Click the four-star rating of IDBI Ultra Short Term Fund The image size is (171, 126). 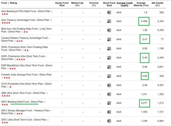point(6,96)
